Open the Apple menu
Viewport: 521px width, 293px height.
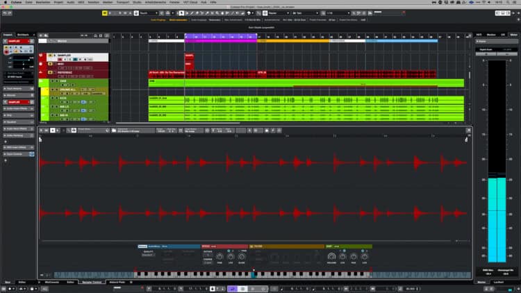pos(5,2)
